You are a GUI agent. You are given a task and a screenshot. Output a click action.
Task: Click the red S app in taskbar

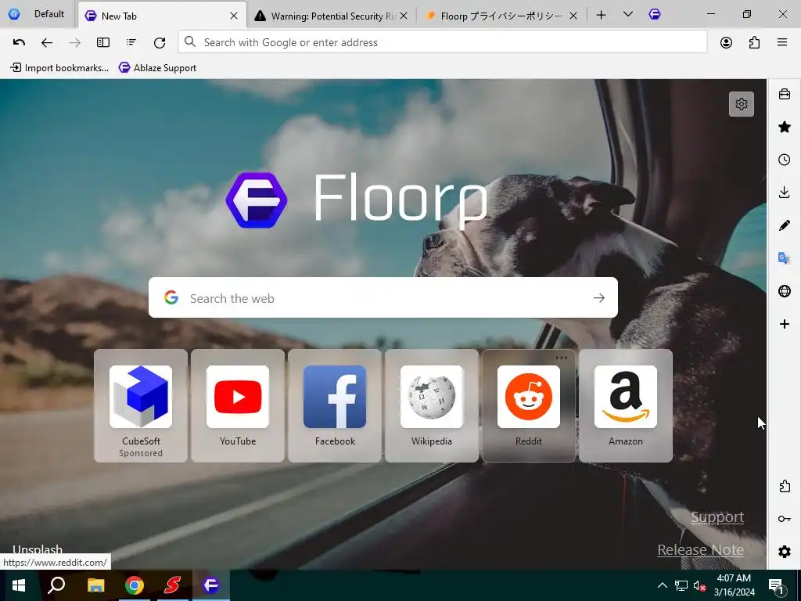click(x=172, y=585)
